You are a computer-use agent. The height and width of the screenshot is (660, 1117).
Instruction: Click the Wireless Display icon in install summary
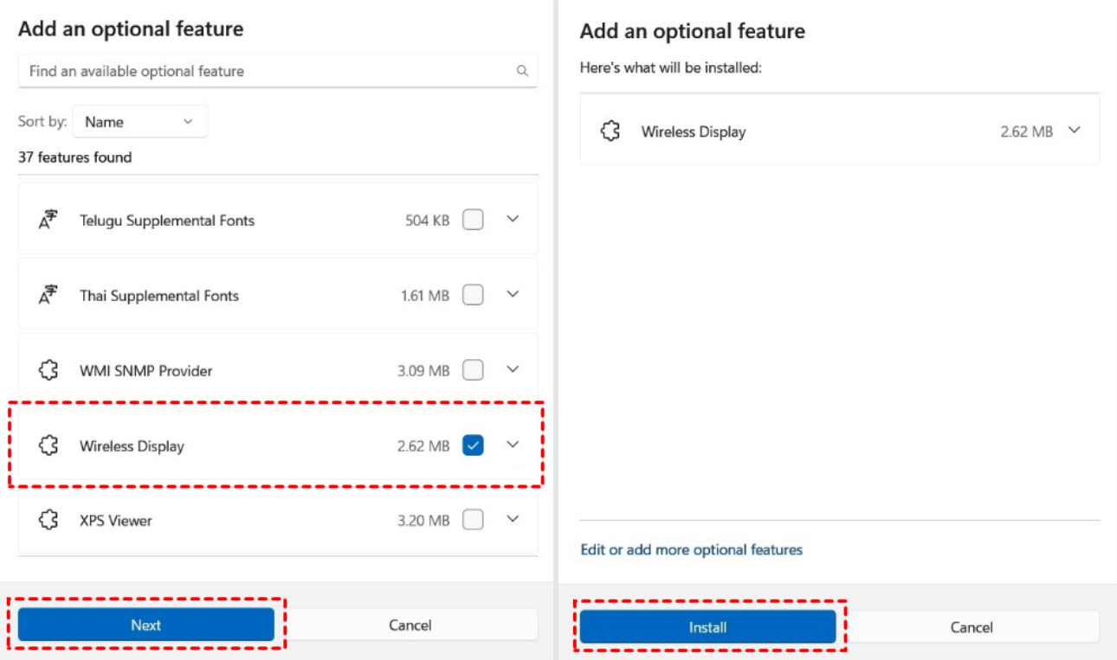click(x=610, y=131)
